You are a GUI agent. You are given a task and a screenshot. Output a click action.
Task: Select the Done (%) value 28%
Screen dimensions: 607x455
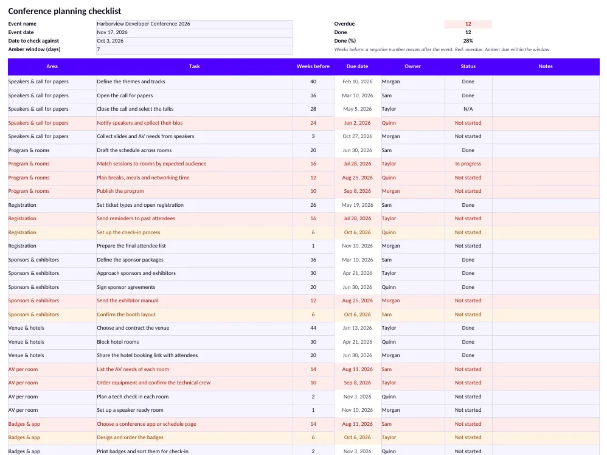pyautogui.click(x=468, y=41)
